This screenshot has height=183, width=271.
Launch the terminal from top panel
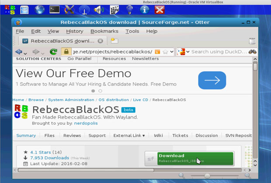pyautogui.click(x=55, y=10)
